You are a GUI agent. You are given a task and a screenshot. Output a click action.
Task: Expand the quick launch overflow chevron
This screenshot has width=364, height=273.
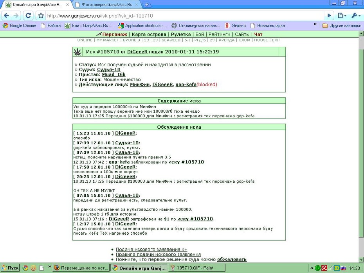pyautogui.click(x=49, y=266)
